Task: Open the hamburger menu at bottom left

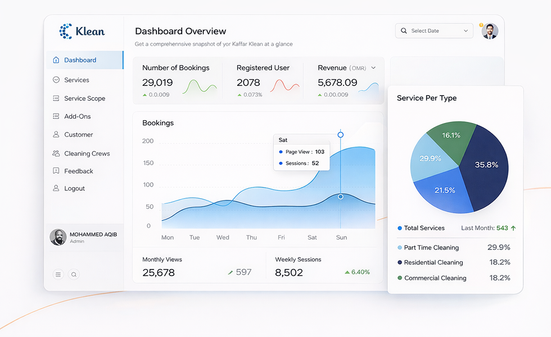Action: (x=58, y=274)
